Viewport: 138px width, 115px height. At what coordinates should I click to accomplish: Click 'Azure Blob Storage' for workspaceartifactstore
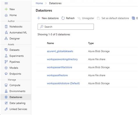click(99, 67)
